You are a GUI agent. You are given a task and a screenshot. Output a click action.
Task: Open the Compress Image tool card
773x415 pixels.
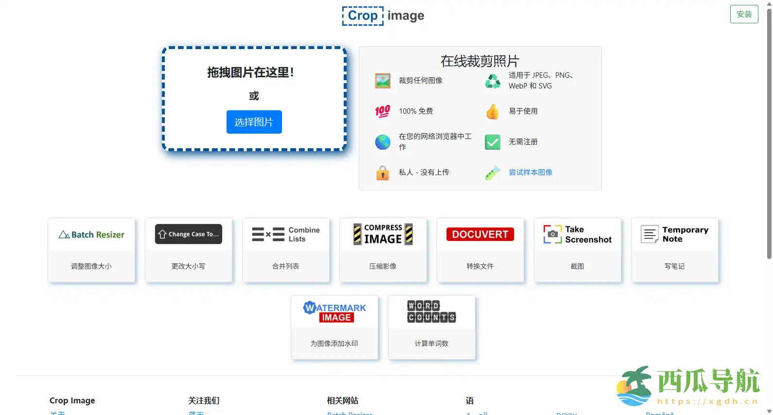[x=383, y=250]
